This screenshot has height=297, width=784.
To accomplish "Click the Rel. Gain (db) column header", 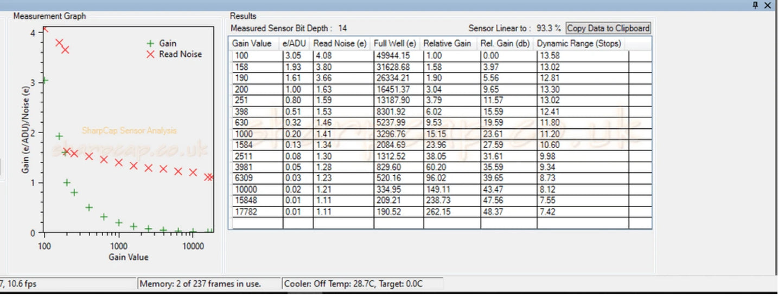I will coord(508,43).
